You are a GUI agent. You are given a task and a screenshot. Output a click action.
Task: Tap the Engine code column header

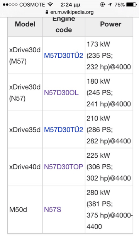tap(64, 24)
